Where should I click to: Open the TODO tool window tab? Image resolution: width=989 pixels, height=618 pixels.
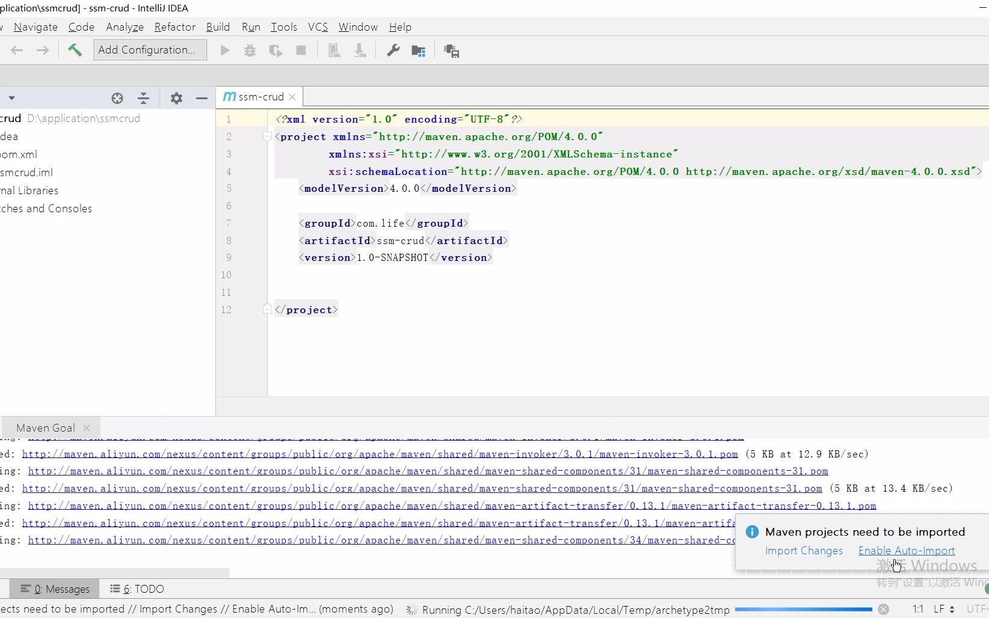[x=137, y=589]
